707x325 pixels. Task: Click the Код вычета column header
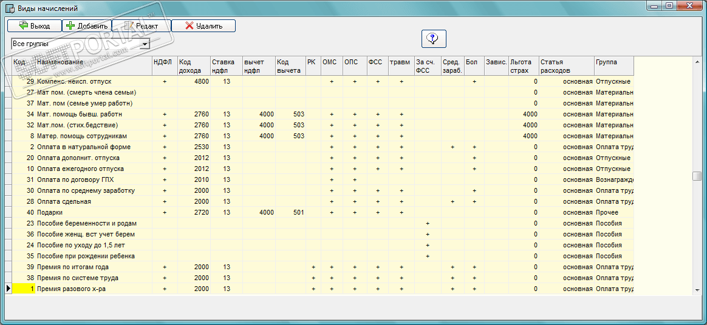(290, 65)
